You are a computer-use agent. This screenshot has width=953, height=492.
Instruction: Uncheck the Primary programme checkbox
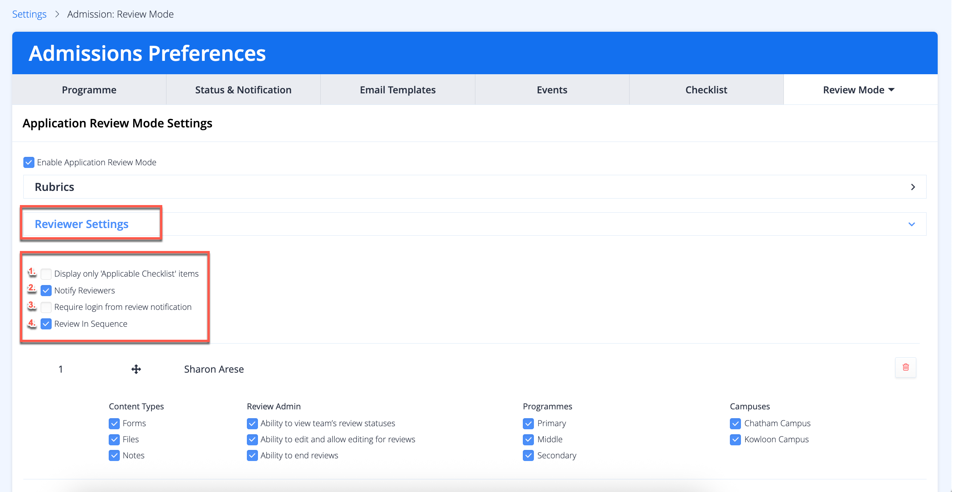tap(528, 424)
